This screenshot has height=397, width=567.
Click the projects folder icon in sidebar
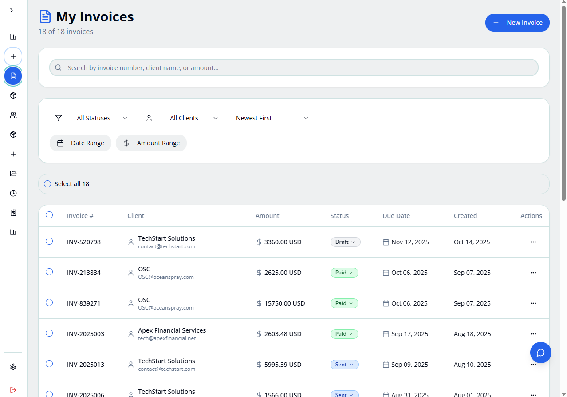[x=13, y=173]
